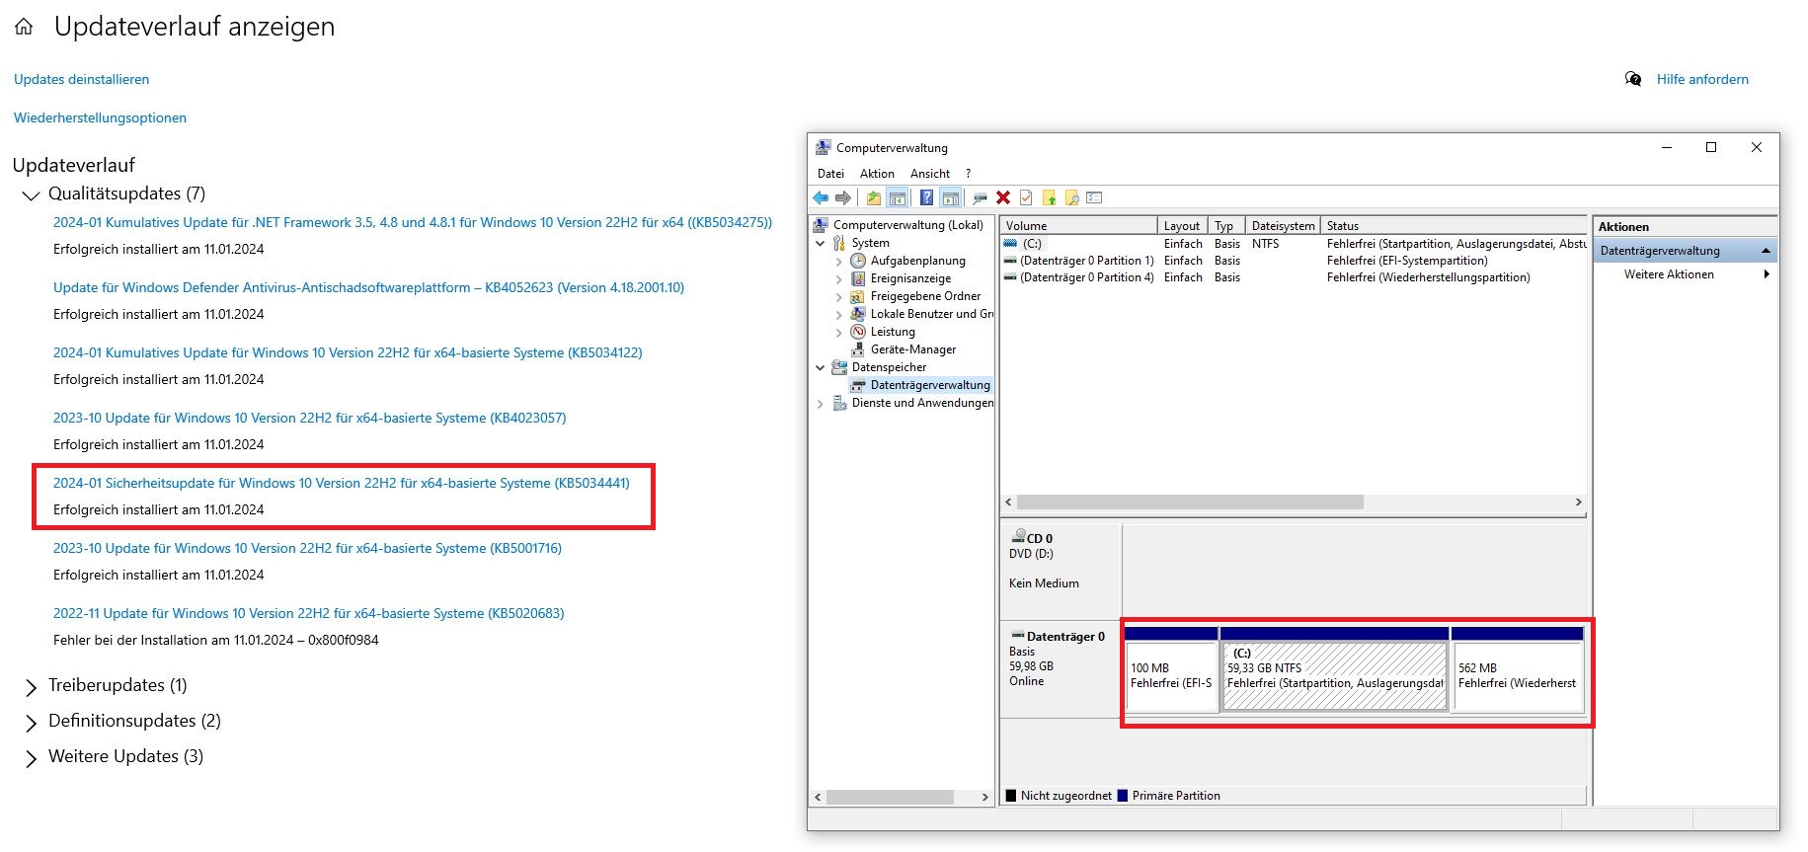The width and height of the screenshot is (1808, 852).
Task: Open the failed KB5020683 update link
Action: click(x=309, y=613)
